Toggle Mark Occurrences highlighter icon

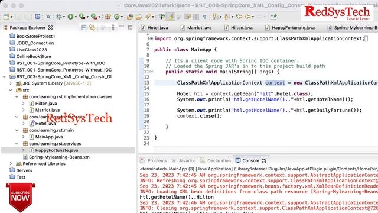(171, 17)
